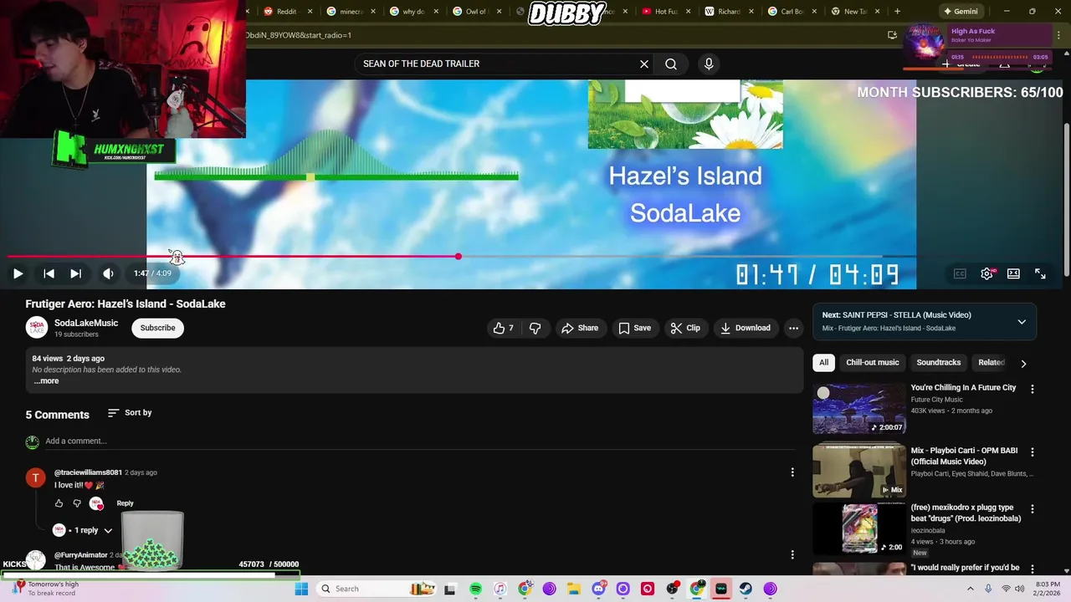Viewport: 1071px width, 602px height.
Task: Create a Clip from this video
Action: click(x=685, y=328)
